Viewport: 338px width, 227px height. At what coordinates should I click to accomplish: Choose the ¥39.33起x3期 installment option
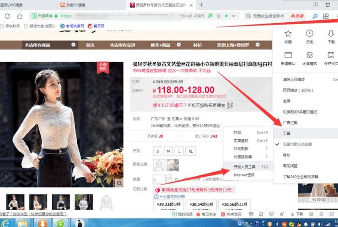169,205
